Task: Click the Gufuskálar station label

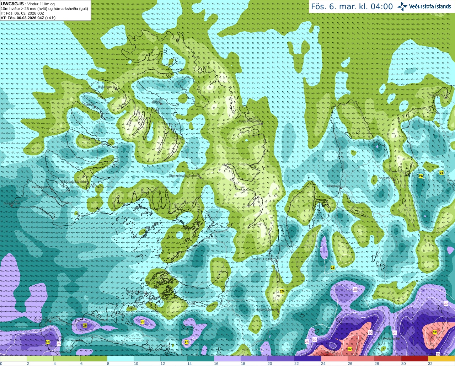Action: coord(42,319)
